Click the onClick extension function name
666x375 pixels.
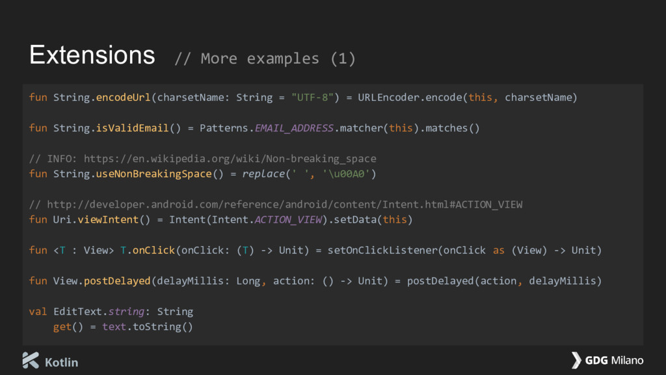click(153, 251)
